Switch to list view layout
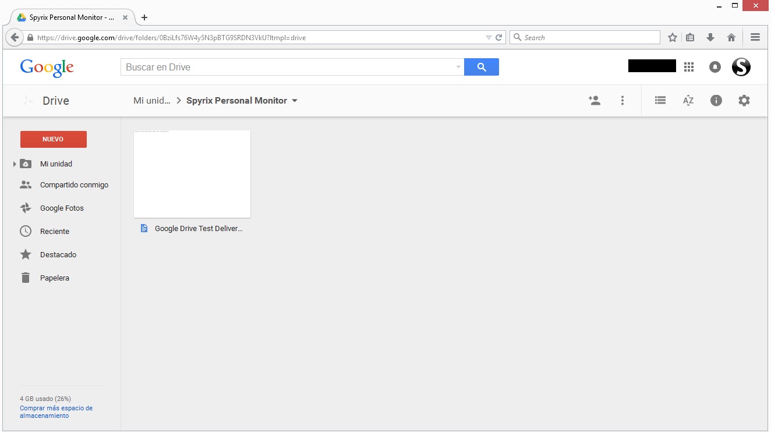Image resolution: width=771 pixels, height=433 pixels. [x=660, y=100]
